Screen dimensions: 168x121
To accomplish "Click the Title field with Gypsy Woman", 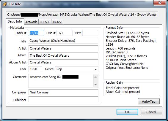I will point(63,41).
